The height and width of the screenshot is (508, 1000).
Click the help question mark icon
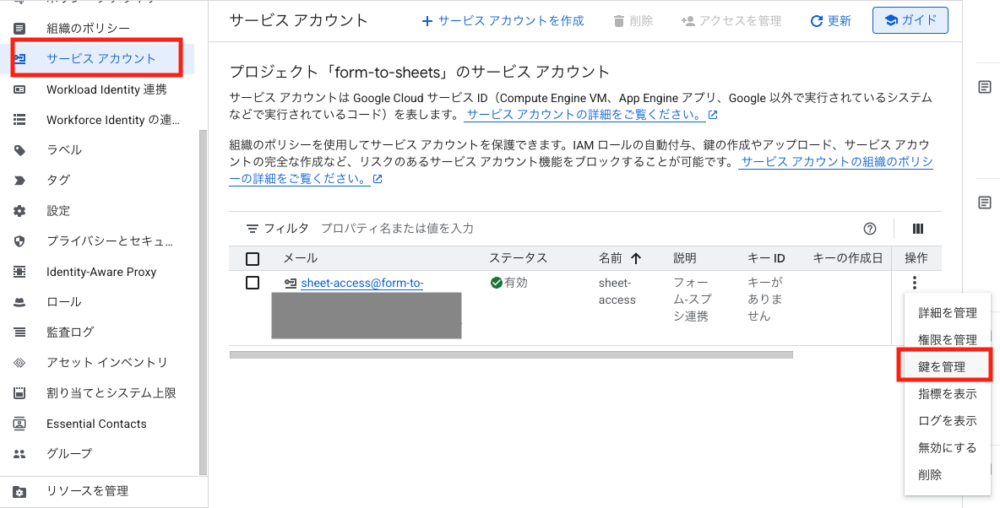point(870,229)
